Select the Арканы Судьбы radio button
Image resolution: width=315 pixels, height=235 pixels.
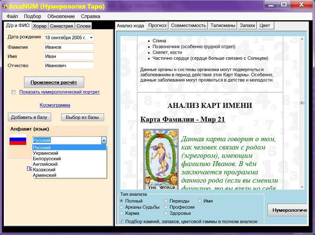[x=121, y=207]
